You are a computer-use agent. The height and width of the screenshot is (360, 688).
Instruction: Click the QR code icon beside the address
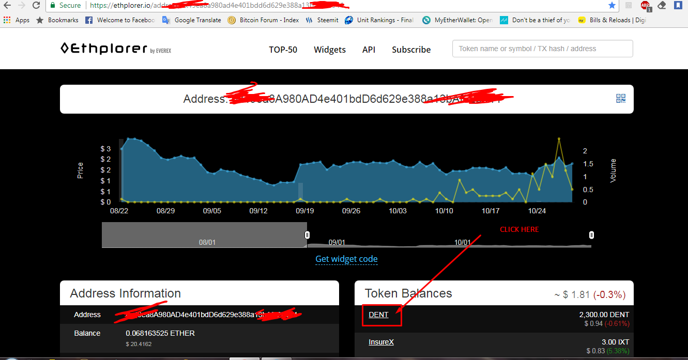pyautogui.click(x=621, y=99)
